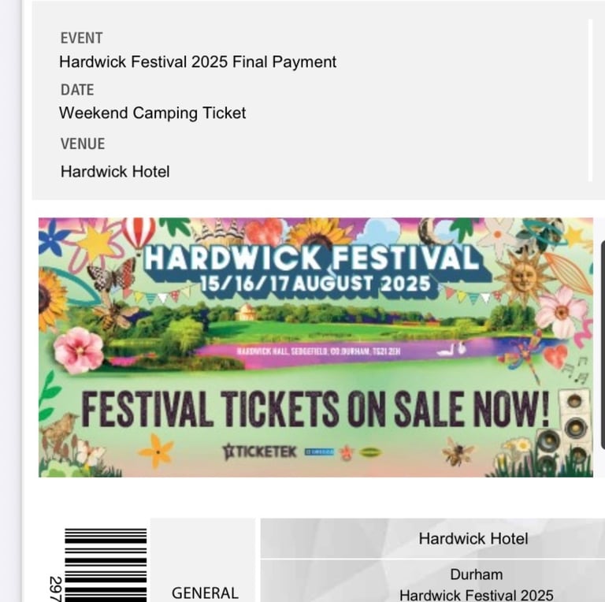The width and height of the screenshot is (605, 602).
Task: Click the venue value "Hardwick Hotel"
Action: tap(115, 172)
